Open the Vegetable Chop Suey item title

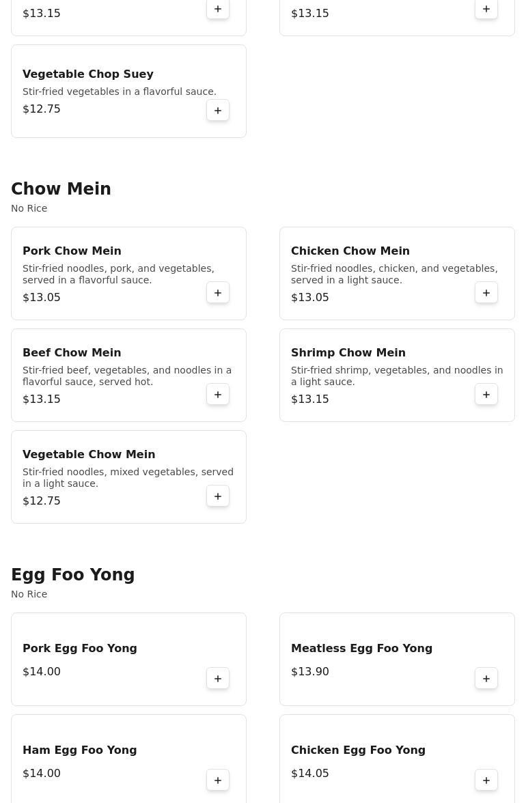click(x=88, y=74)
